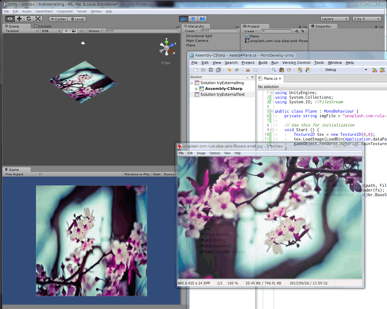This screenshot has height=309, width=387.
Task: Select Directional light in Hierarchy
Action: point(199,36)
